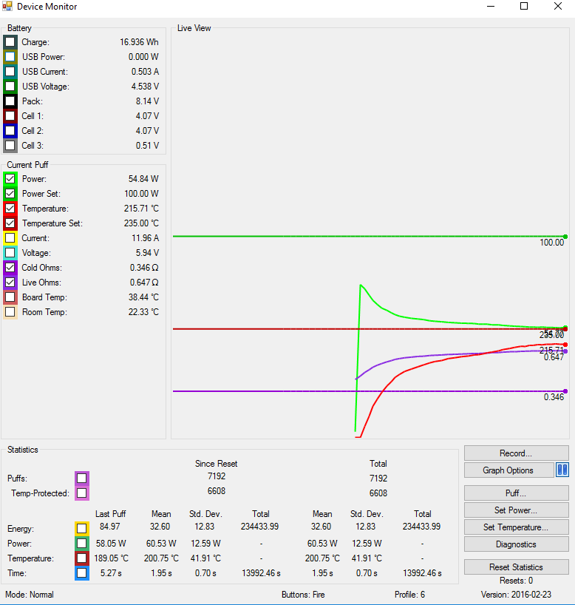
Task: Uncheck the Power graph checkbox
Action: point(10,179)
